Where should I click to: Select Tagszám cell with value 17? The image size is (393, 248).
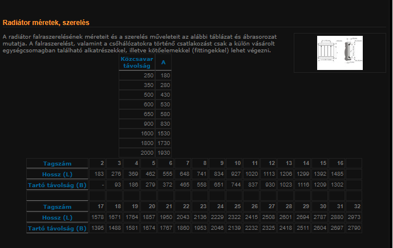100,207
